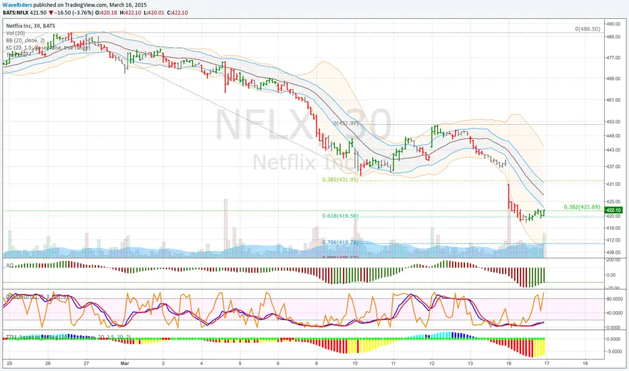The width and height of the screenshot is (629, 371).
Task: Click the -5.0000 TTM Squeeze scale label
Action: [613, 351]
